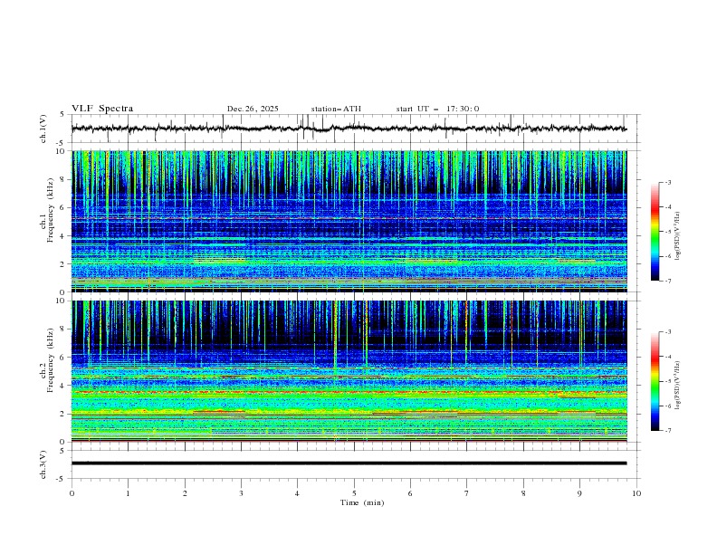Click the ch.2 PSD color scale bar
This screenshot has width=717, height=554.
tap(655, 381)
